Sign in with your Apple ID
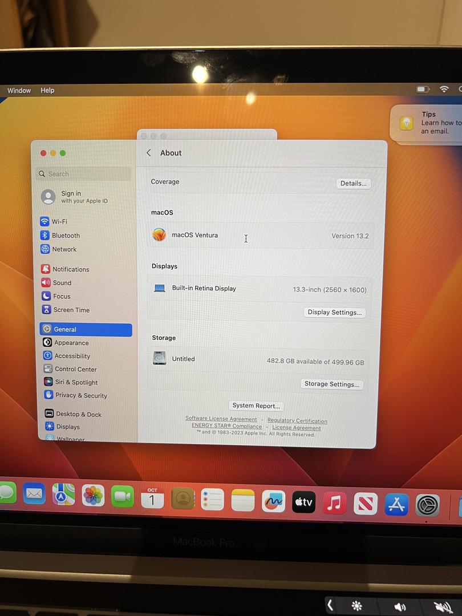The width and height of the screenshot is (462, 616). point(75,196)
